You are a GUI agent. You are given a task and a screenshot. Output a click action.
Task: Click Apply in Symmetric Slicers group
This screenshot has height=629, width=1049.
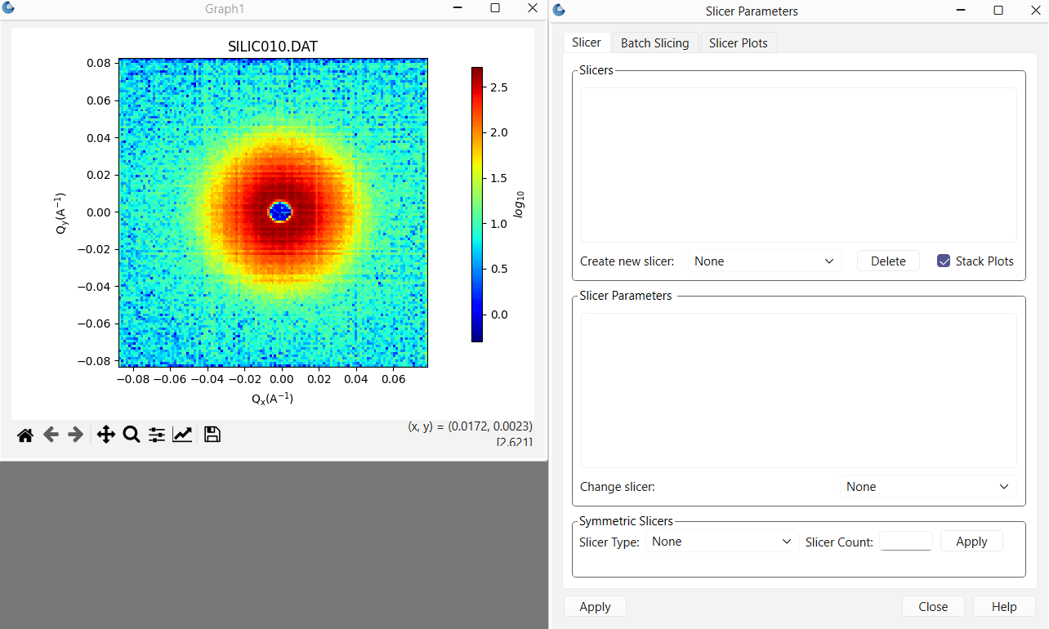pyautogui.click(x=971, y=542)
